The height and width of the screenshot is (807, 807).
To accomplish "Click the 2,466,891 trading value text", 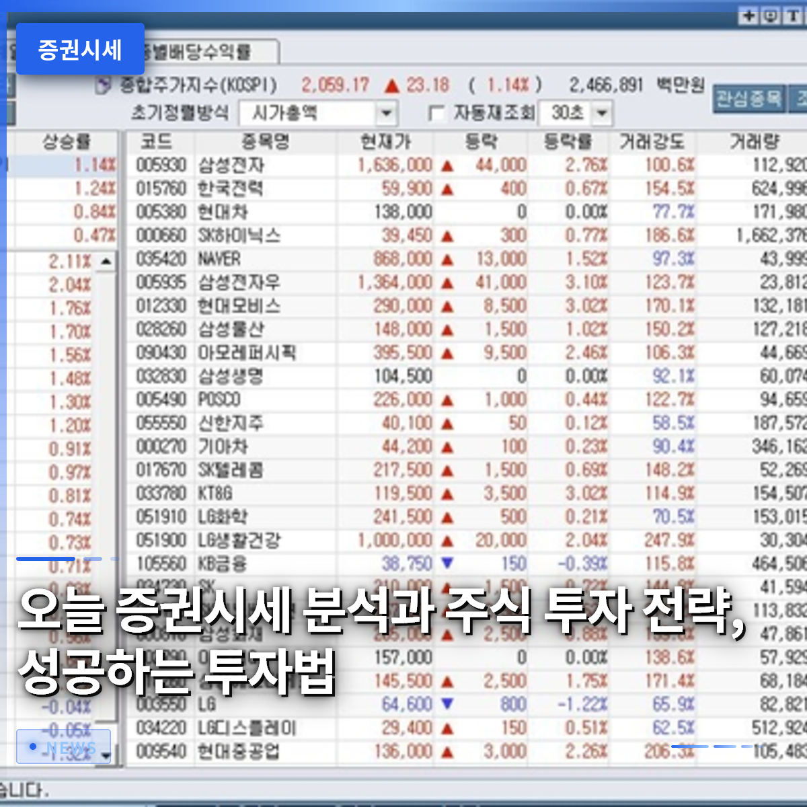I will tap(606, 85).
